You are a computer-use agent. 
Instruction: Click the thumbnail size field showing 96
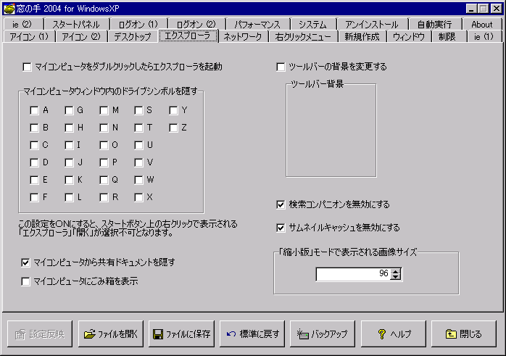353,274
